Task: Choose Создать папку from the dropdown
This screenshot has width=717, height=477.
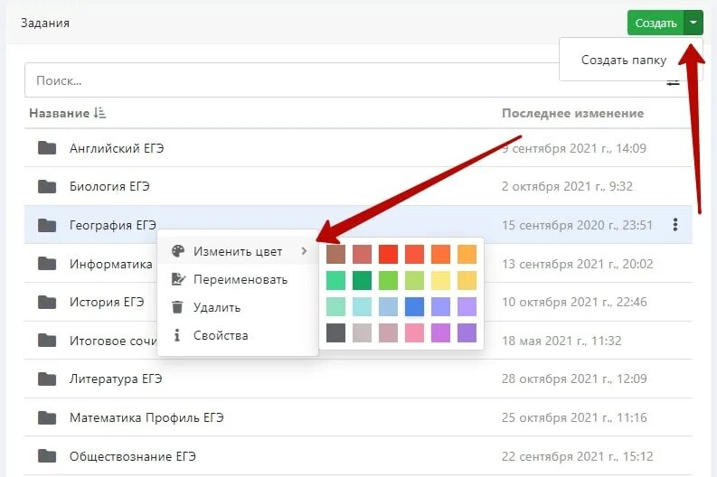Action: 624,60
